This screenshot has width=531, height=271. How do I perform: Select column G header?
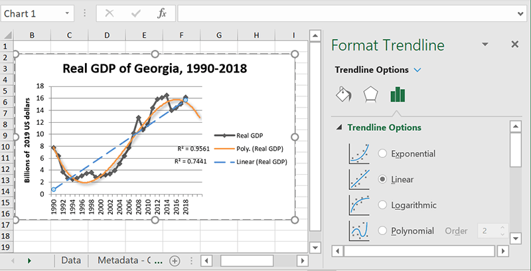219,35
